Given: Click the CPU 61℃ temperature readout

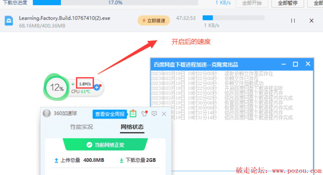Looking at the screenshot, I should [81, 92].
